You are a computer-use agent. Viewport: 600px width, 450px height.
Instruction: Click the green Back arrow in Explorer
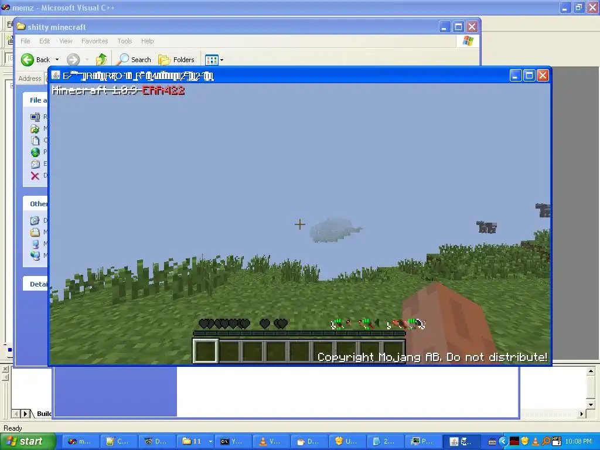[28, 60]
